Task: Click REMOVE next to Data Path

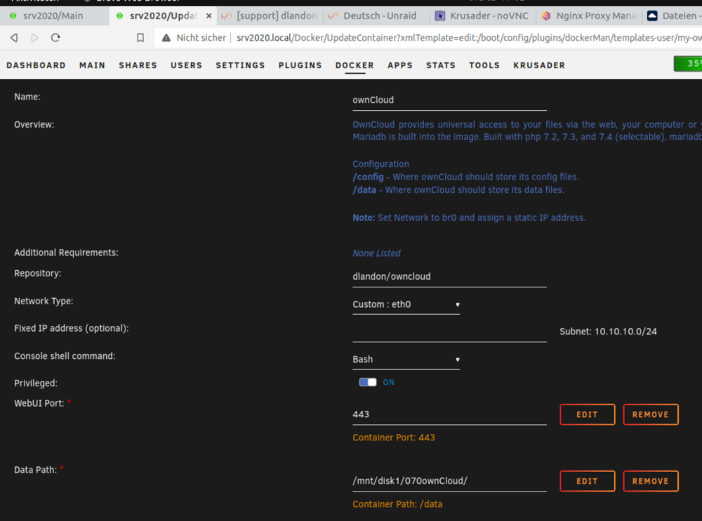Action: pos(651,481)
